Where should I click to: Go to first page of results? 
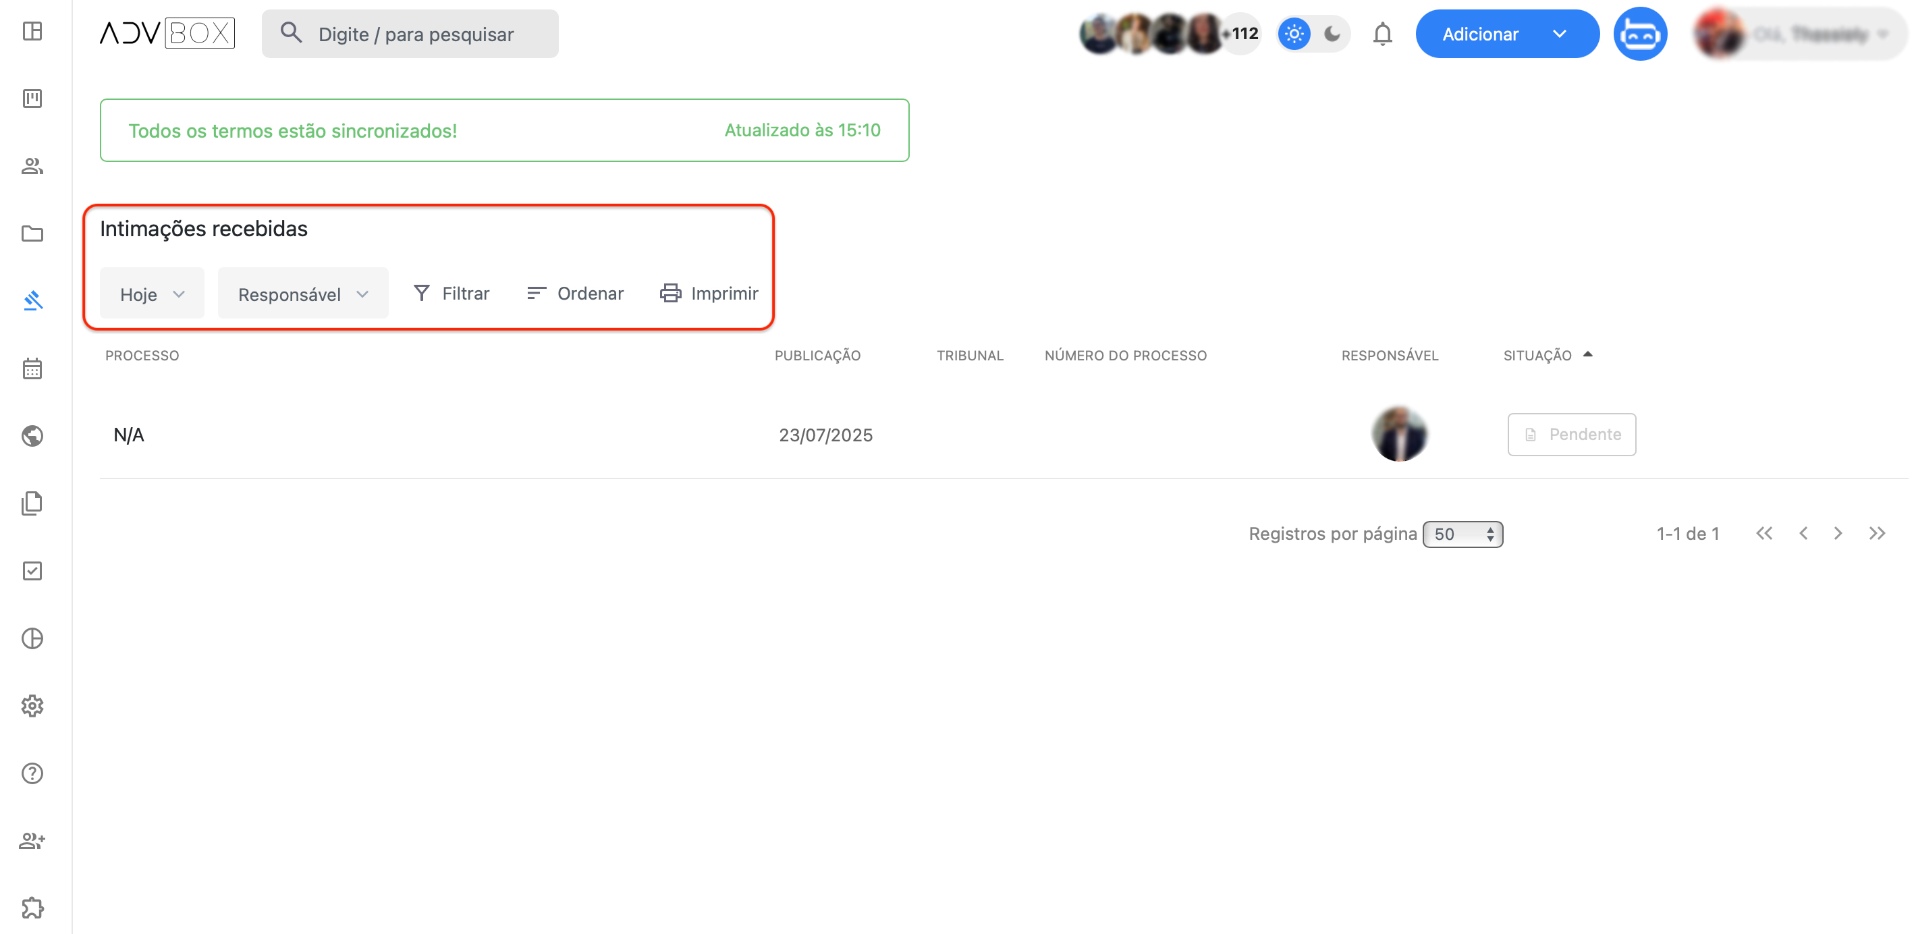coord(1764,534)
